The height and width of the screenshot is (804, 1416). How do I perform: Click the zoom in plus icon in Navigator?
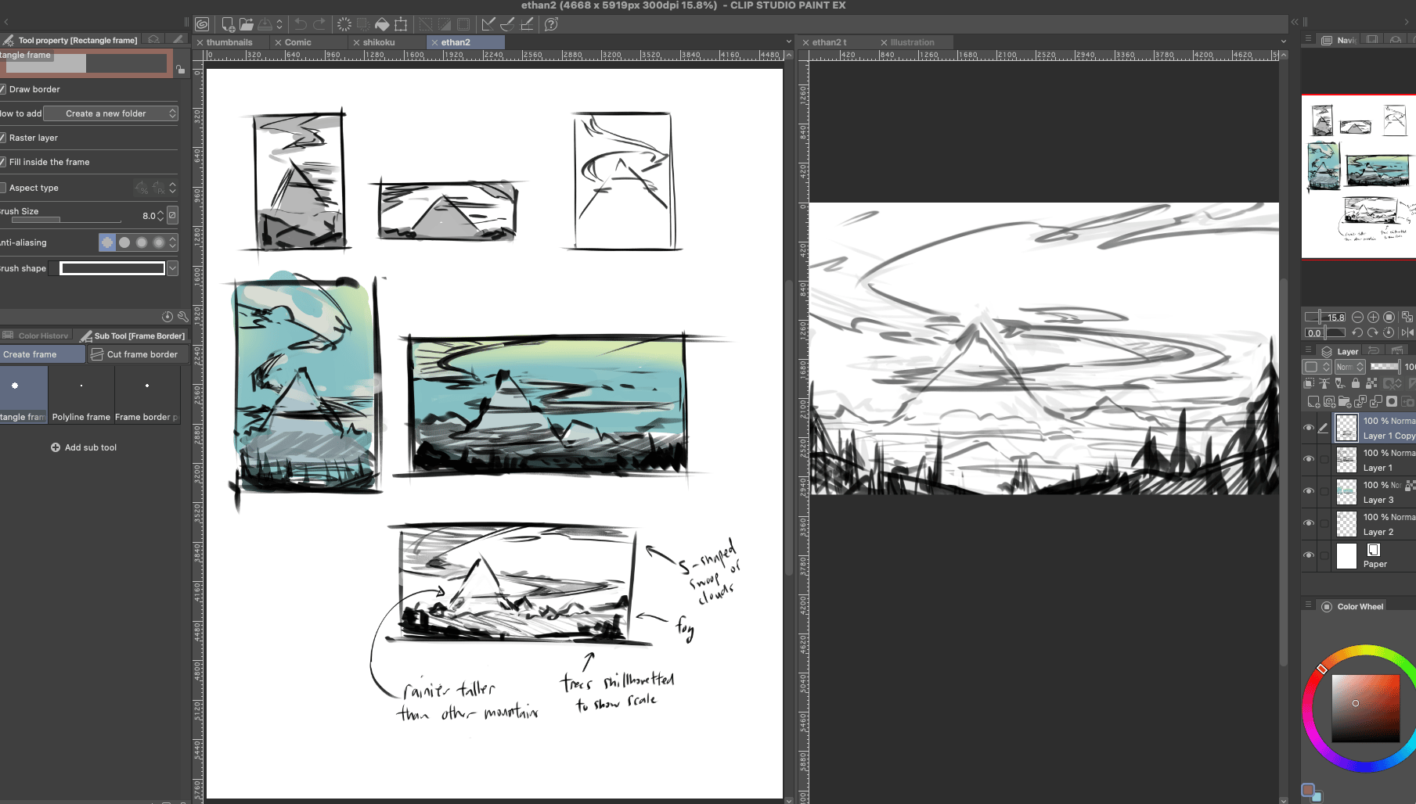point(1373,317)
